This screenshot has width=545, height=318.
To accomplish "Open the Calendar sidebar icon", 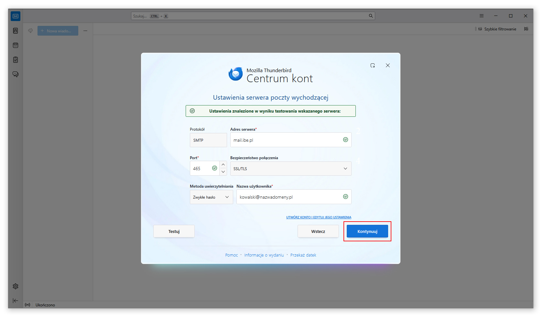I will tap(16, 45).
